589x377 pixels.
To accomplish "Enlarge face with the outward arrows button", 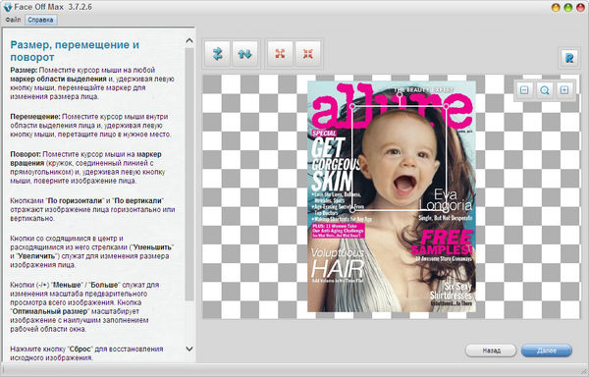I will point(280,54).
